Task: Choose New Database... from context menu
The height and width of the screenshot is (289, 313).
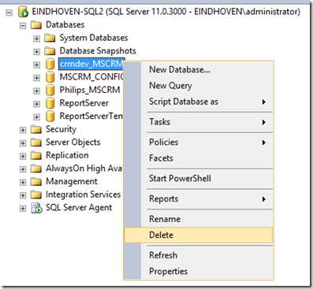Action: (x=199, y=70)
